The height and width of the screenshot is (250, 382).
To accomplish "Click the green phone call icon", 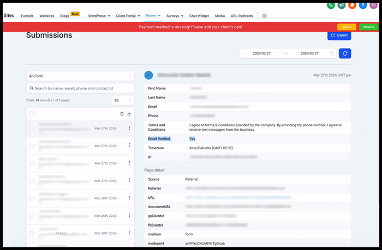I will click(x=331, y=5).
